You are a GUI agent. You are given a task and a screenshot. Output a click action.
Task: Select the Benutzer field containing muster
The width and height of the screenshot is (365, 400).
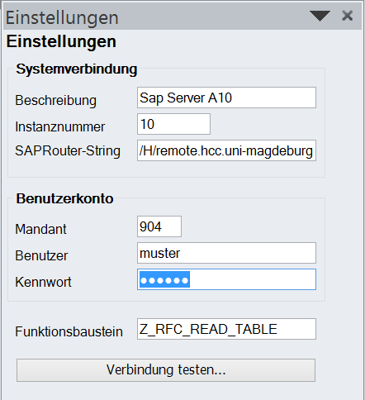tap(226, 253)
